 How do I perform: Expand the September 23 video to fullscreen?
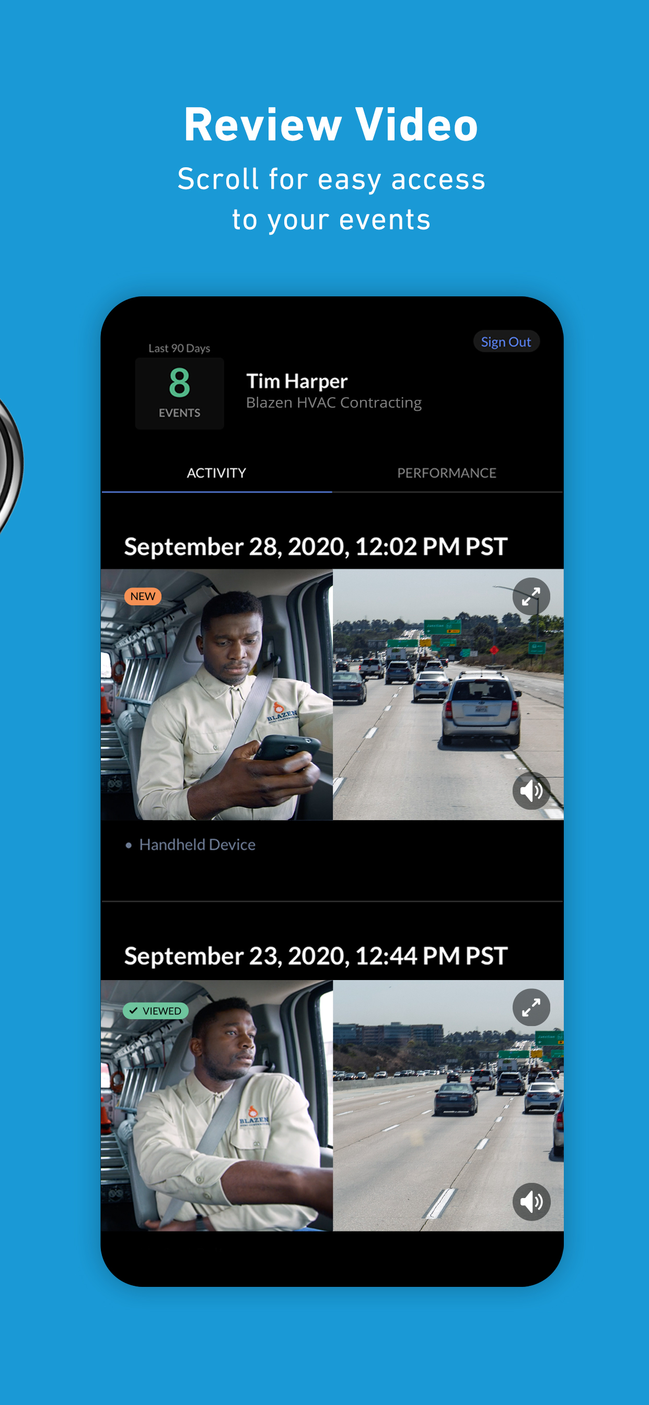(x=531, y=1007)
